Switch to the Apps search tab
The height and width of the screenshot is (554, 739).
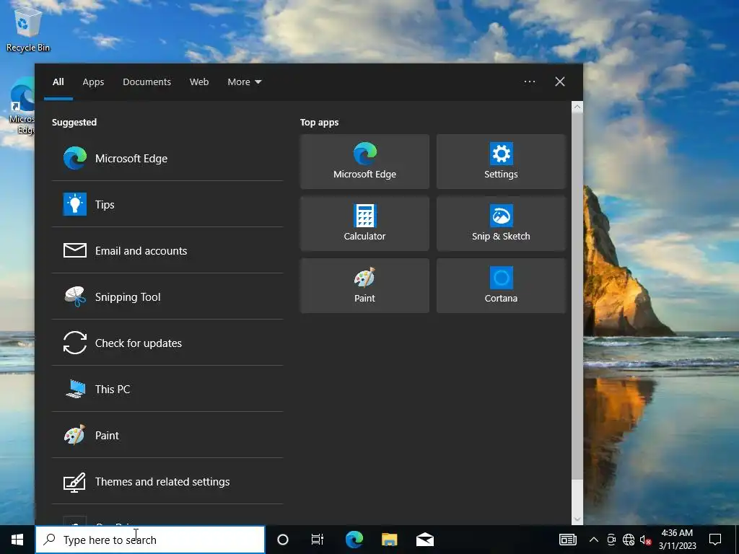pyautogui.click(x=93, y=82)
